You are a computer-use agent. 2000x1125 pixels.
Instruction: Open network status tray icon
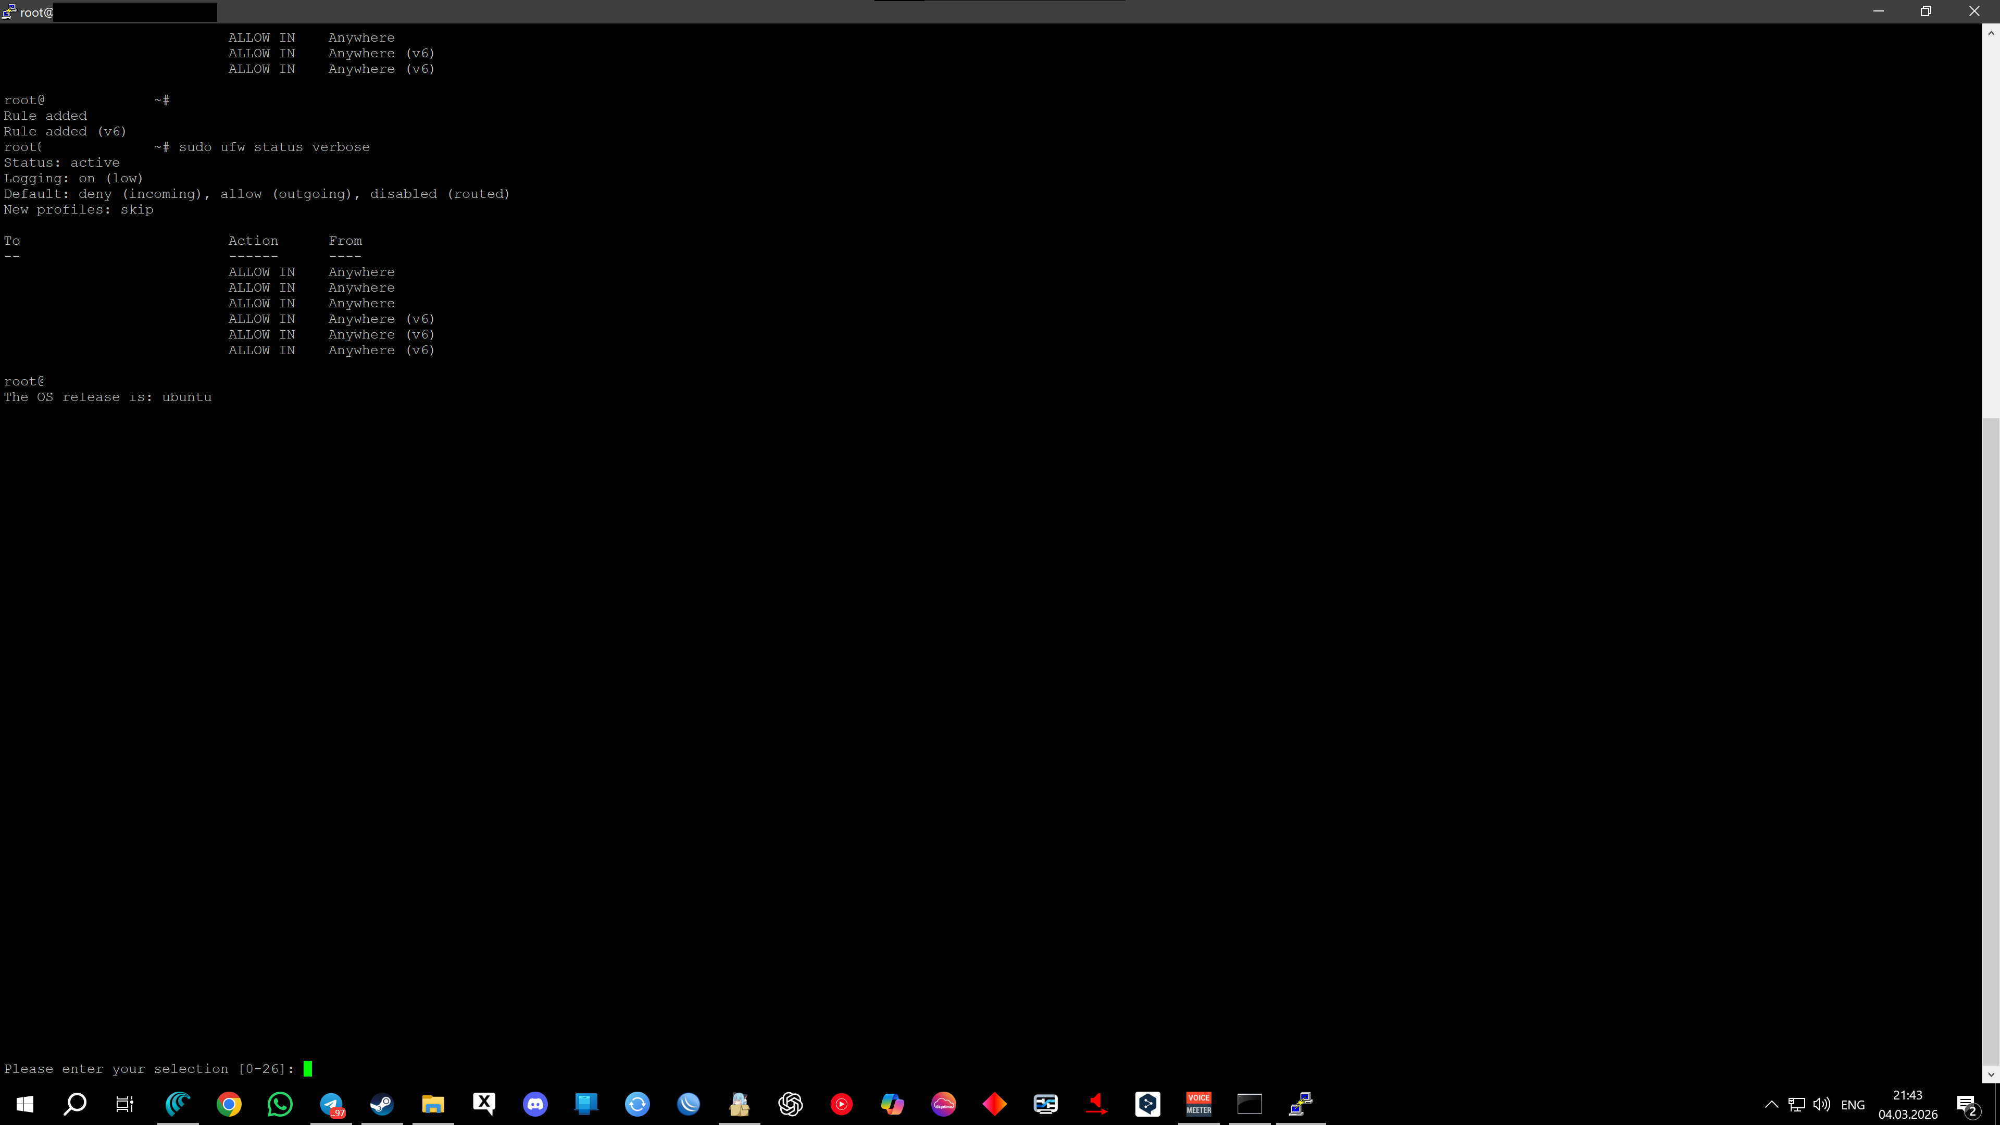click(1796, 1104)
